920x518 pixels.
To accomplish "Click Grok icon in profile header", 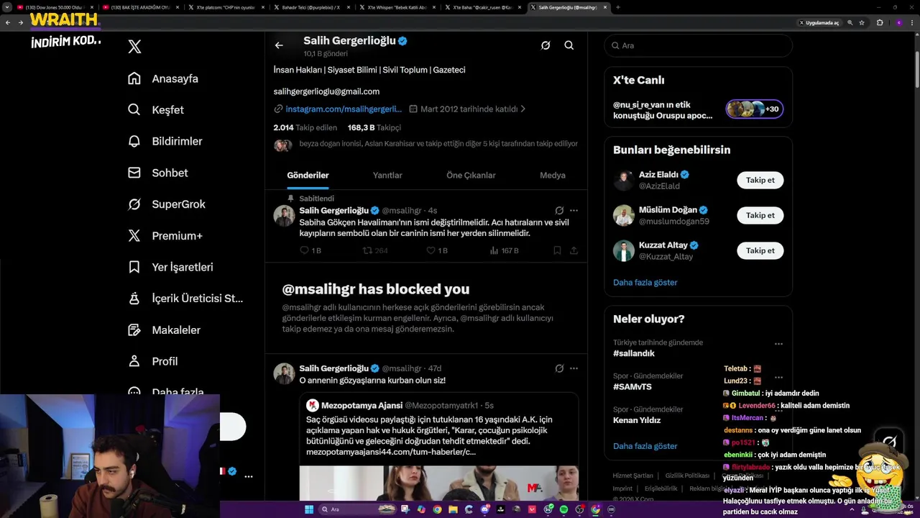I will (546, 45).
